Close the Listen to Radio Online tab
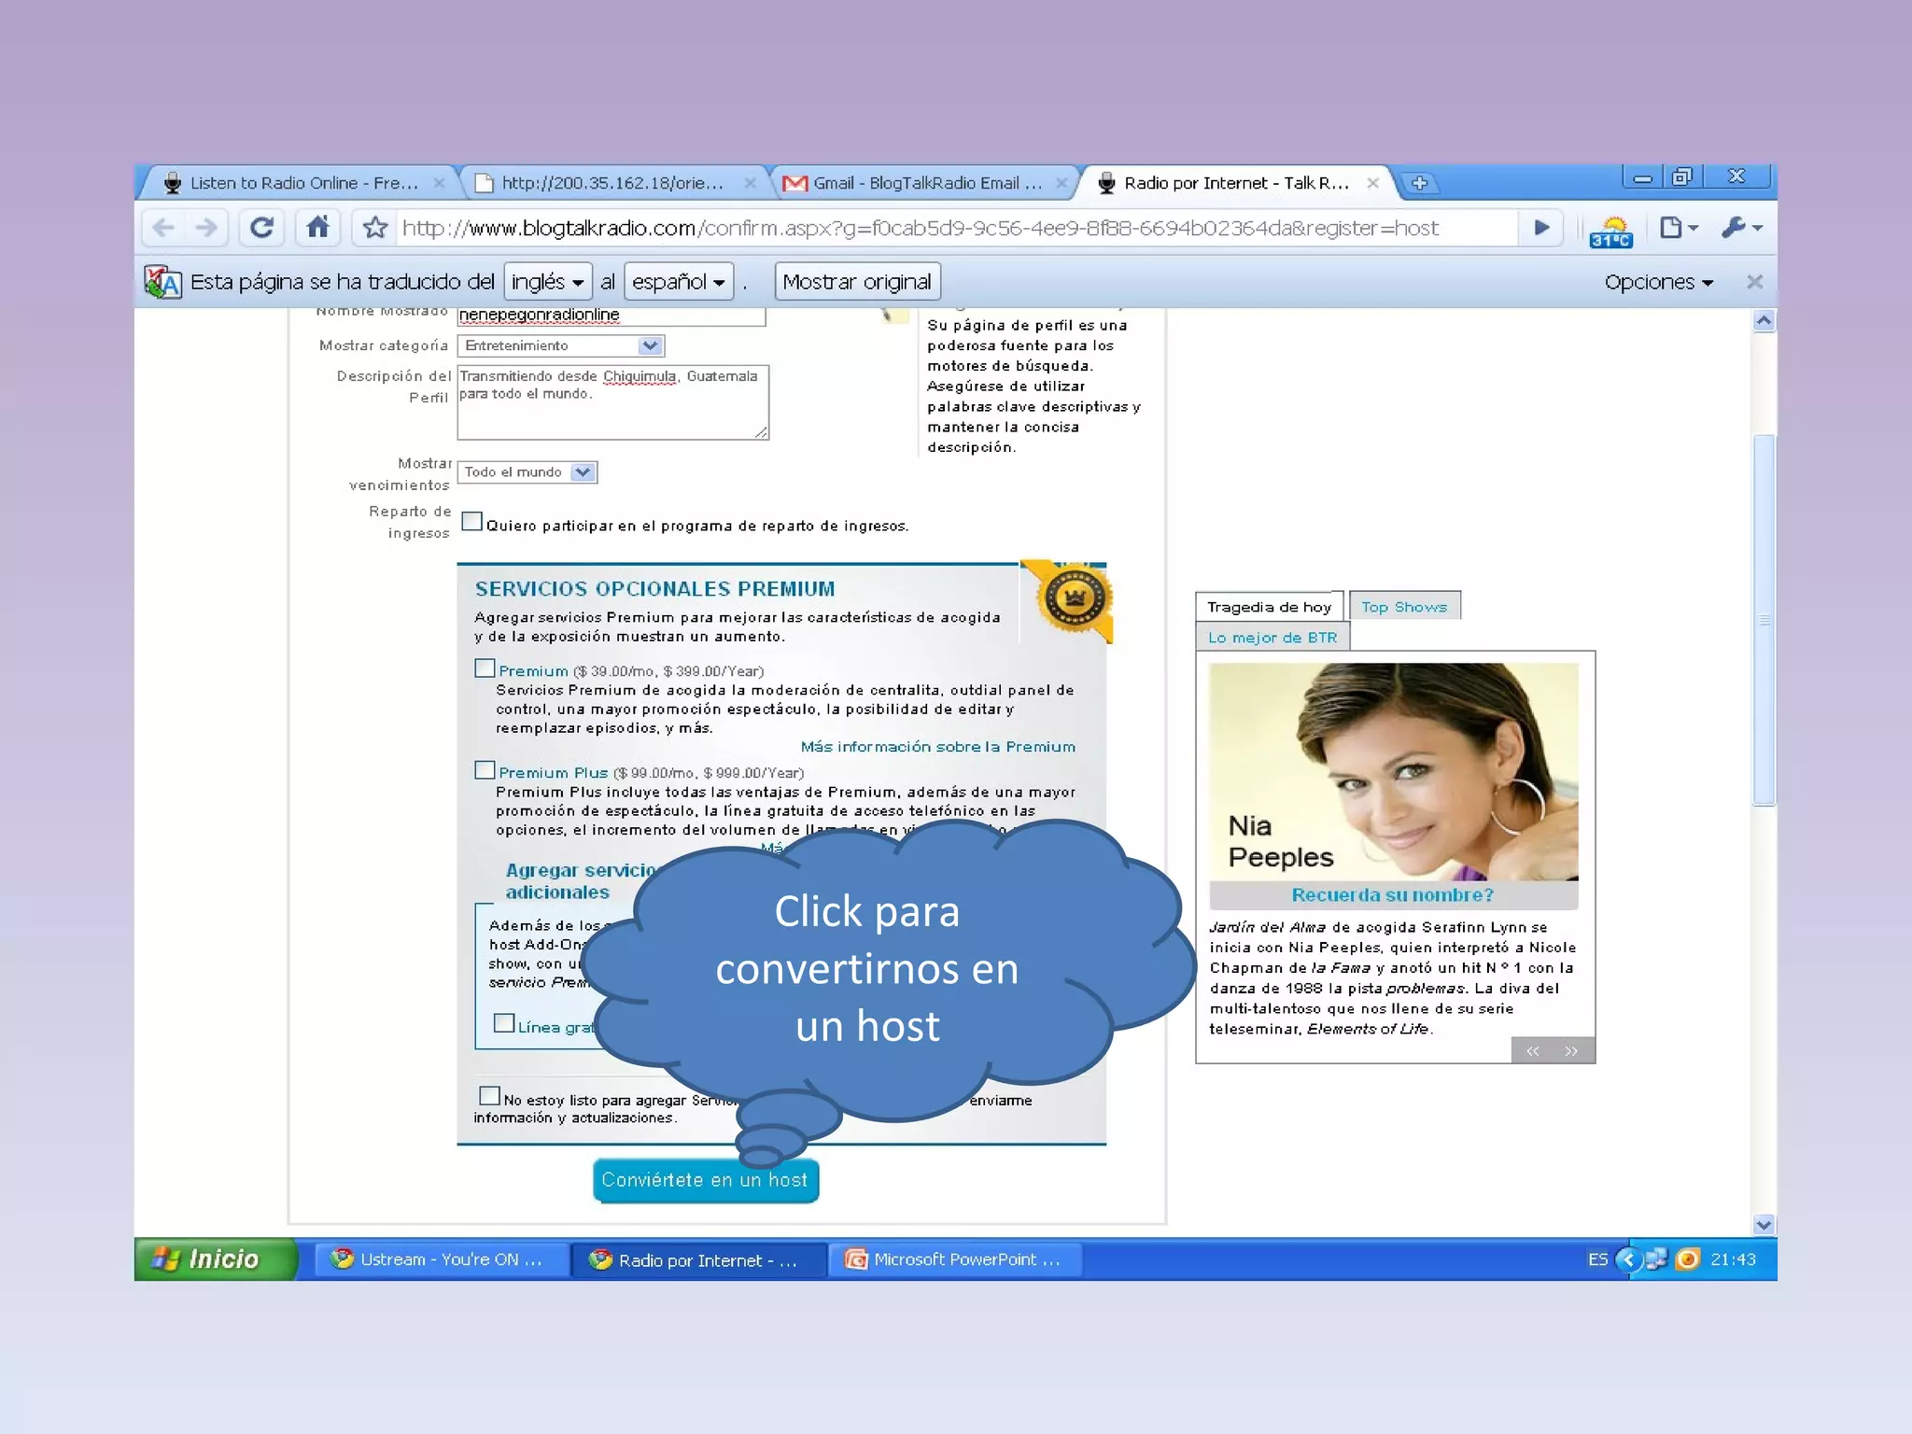This screenshot has width=1912, height=1434. click(x=439, y=183)
